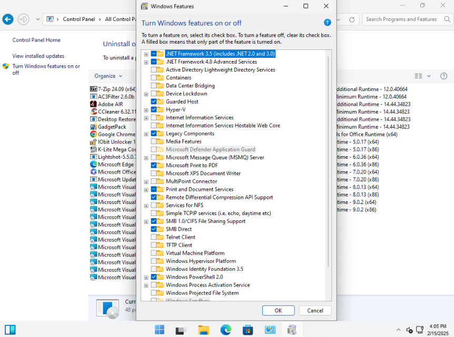Launch Microsoft Edge from the taskbar
Screen dimensions: 454x337
pos(226,330)
